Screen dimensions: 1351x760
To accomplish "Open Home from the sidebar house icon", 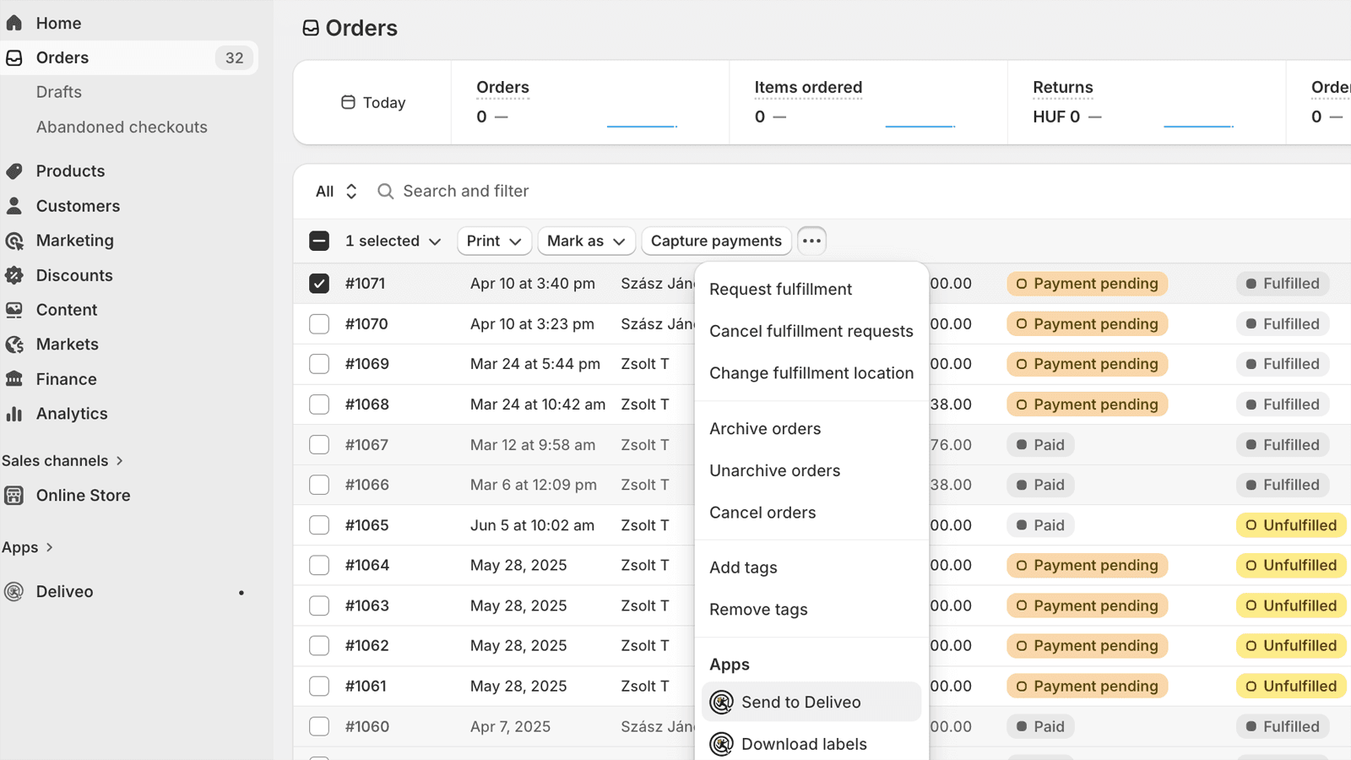I will tap(14, 23).
